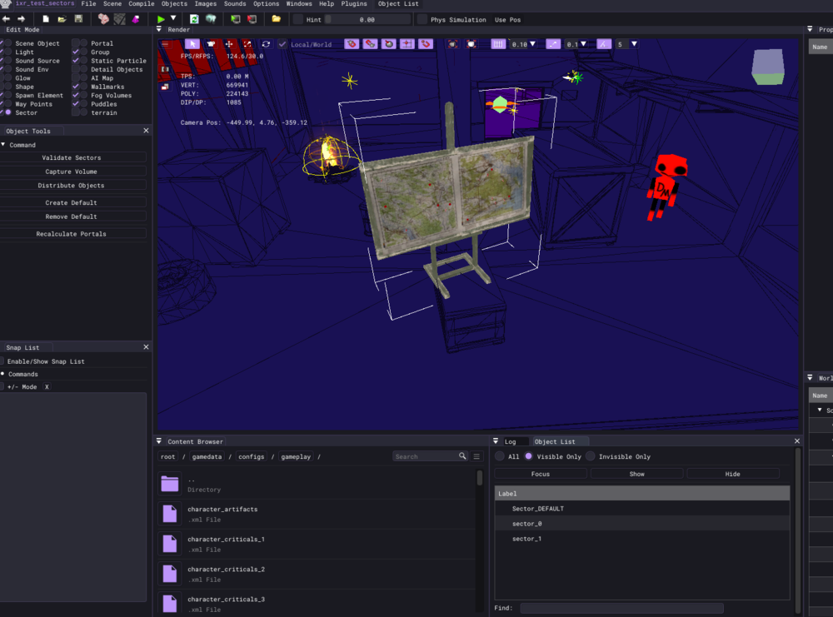This screenshot has height=617, width=833.
Task: Choose the Invisible Only radio option
Action: (x=590, y=456)
